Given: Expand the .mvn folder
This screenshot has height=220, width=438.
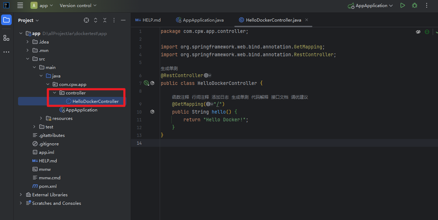Looking at the screenshot, I should [28, 51].
